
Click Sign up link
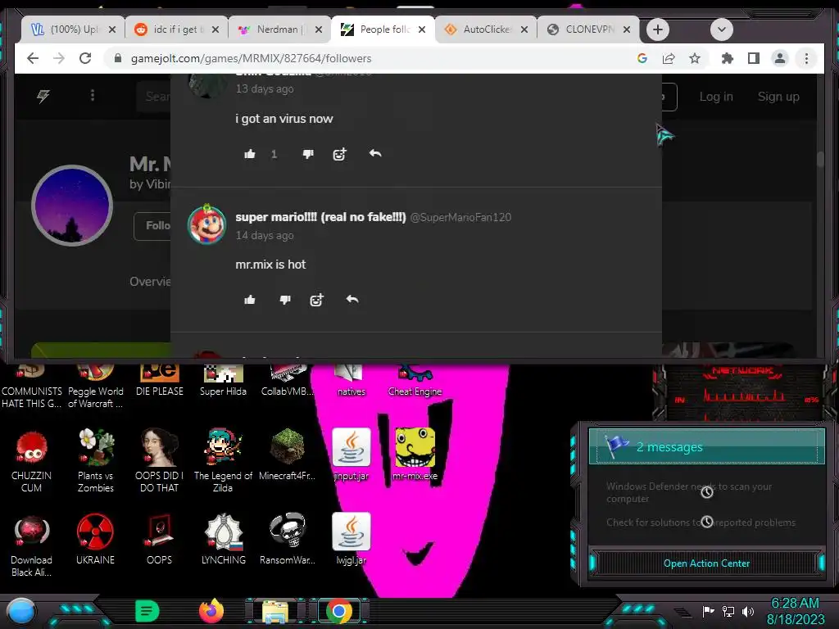pyautogui.click(x=778, y=97)
